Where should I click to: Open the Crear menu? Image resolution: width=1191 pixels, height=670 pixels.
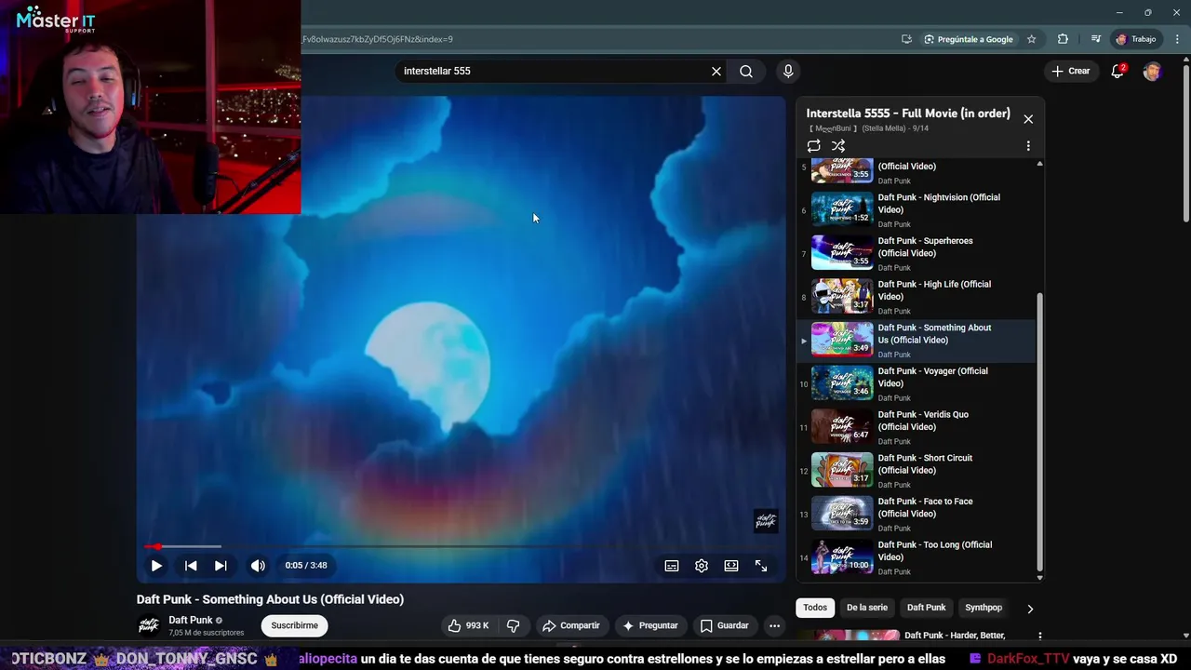click(x=1070, y=71)
